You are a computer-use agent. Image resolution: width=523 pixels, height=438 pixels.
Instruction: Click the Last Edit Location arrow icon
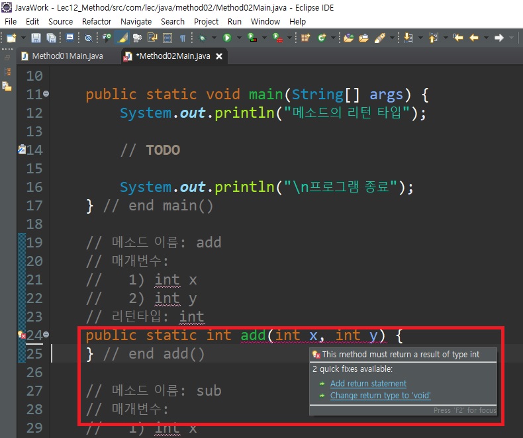(458, 38)
